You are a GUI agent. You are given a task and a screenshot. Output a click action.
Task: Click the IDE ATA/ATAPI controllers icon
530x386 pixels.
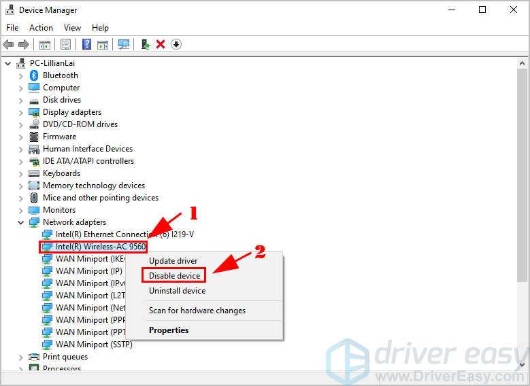tap(34, 162)
